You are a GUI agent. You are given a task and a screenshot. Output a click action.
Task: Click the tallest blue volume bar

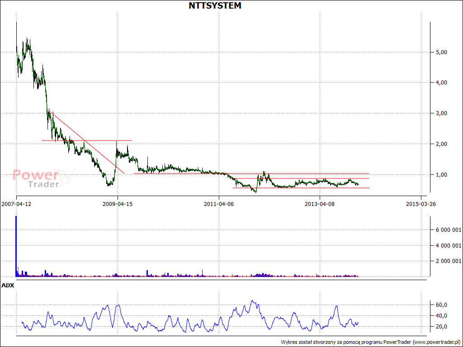pos(16,246)
